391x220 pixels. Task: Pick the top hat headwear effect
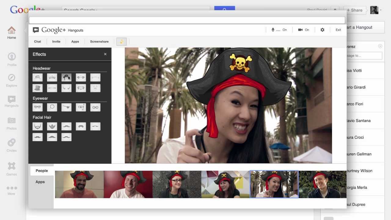click(38, 88)
